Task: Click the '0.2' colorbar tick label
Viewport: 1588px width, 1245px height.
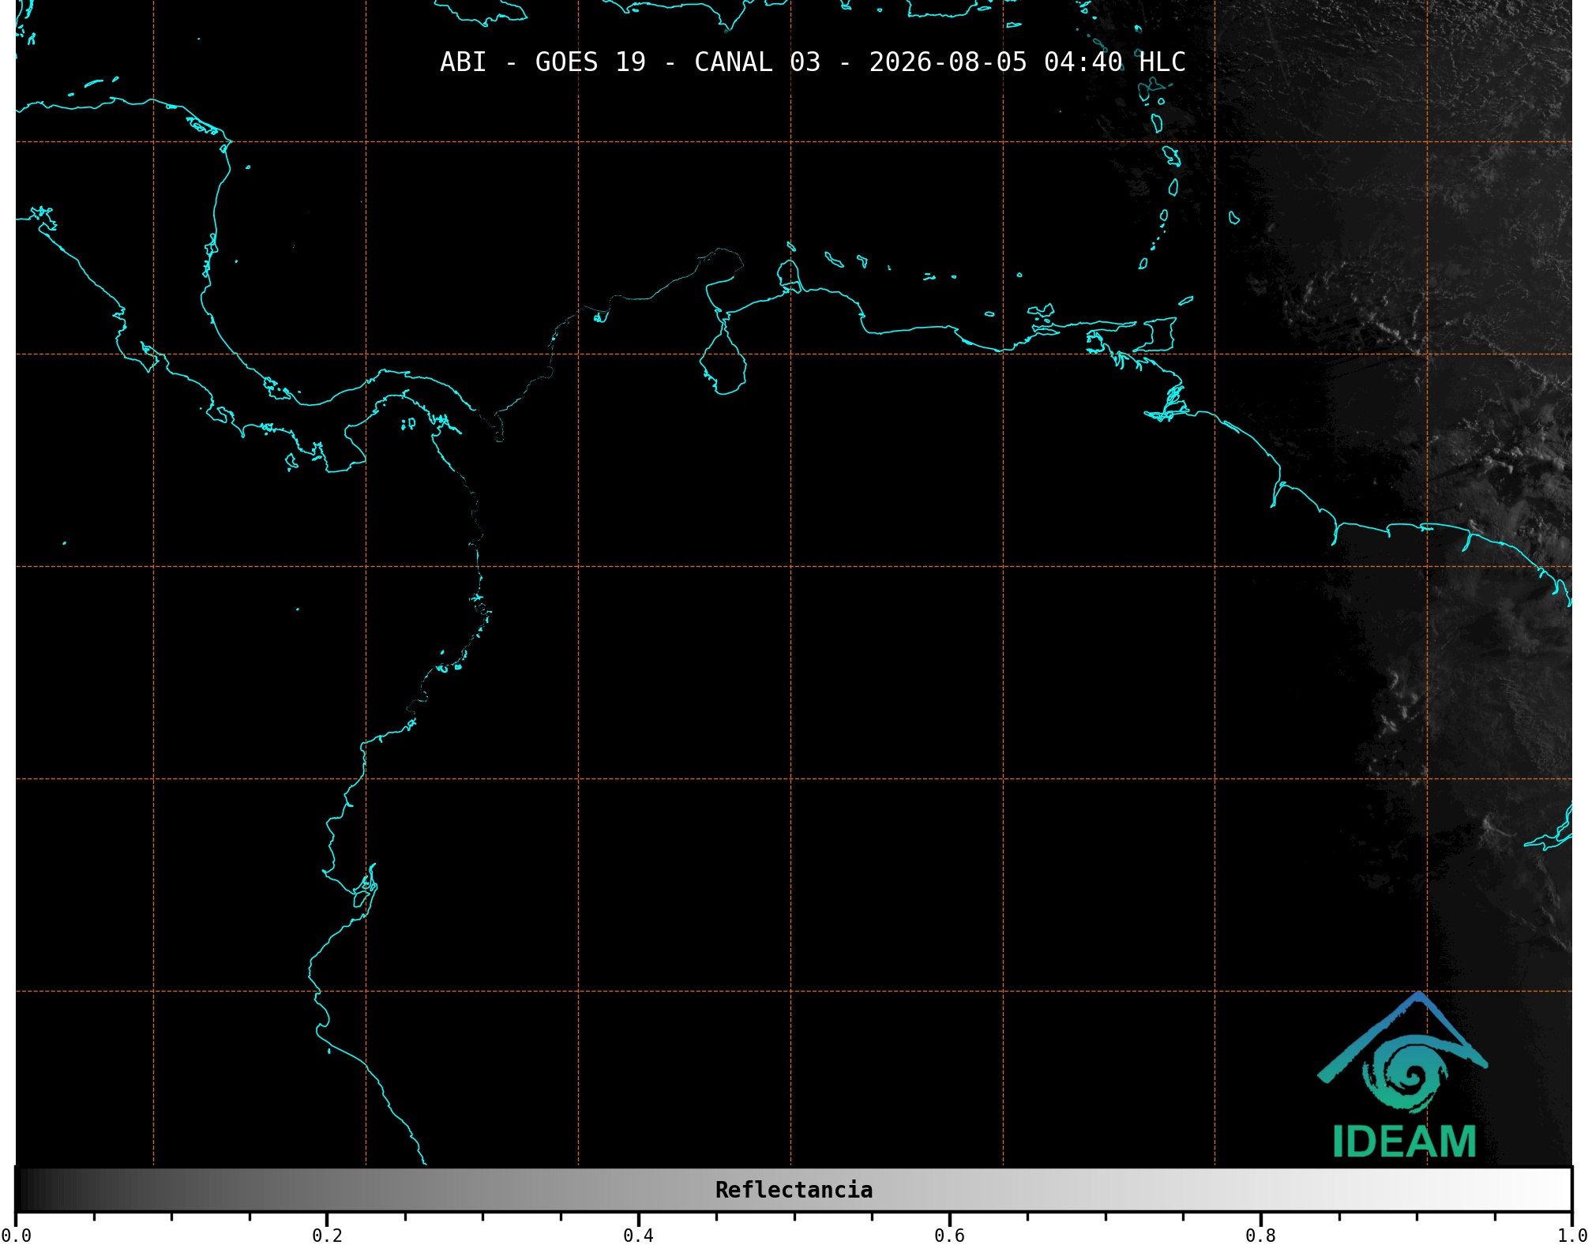Action: pos(327,1236)
